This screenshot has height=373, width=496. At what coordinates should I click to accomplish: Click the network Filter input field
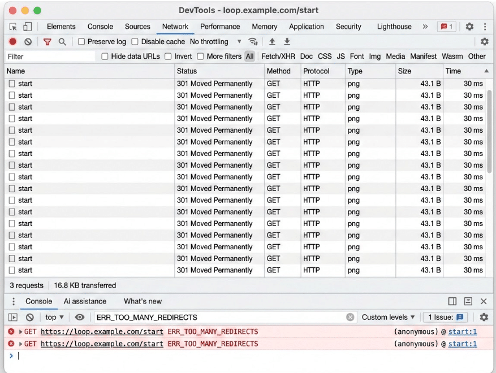coord(50,57)
